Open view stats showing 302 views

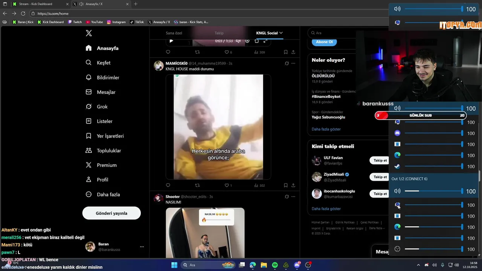coord(259,185)
